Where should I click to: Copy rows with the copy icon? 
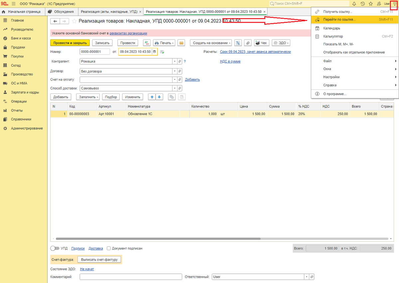click(172, 97)
